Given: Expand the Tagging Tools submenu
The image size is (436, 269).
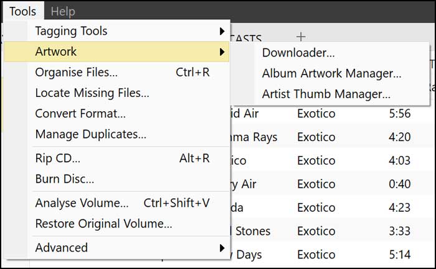Looking at the screenshot, I should coord(71,31).
